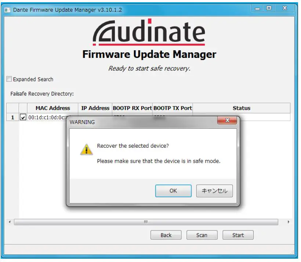Maximize the Firmware Update Manager window
The height and width of the screenshot is (262, 301).
pyautogui.click(x=269, y=8)
